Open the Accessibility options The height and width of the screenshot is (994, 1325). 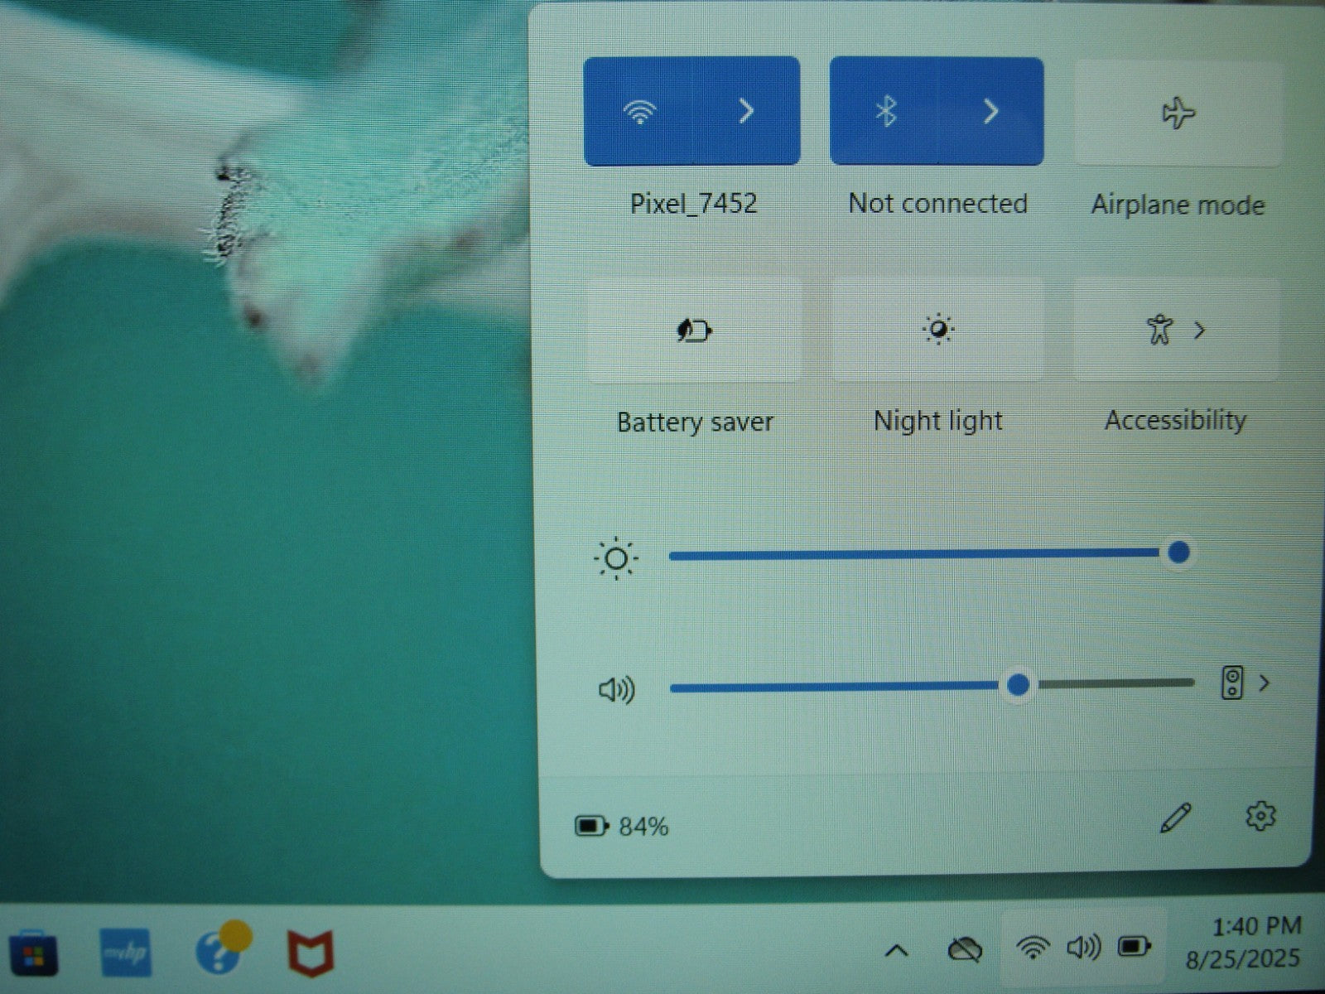pyautogui.click(x=1176, y=330)
